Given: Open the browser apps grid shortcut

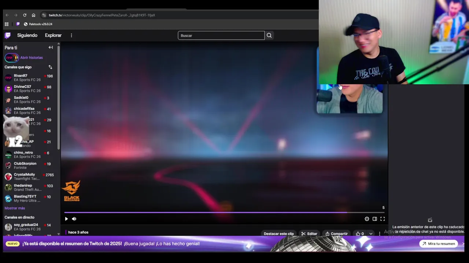Looking at the screenshot, I should point(7,24).
